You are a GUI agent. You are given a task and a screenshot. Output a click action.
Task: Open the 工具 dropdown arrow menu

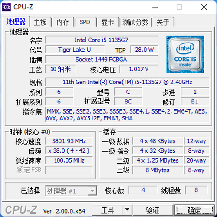pyautogui.click(x=128, y=210)
